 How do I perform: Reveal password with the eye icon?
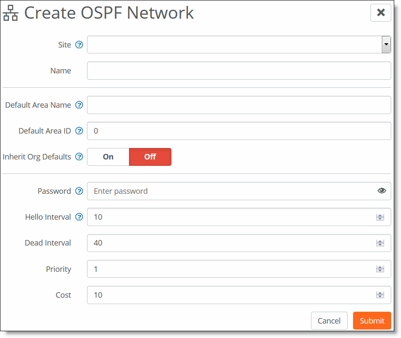point(381,191)
